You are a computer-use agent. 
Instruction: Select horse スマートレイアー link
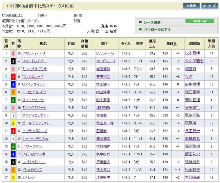point(34,61)
